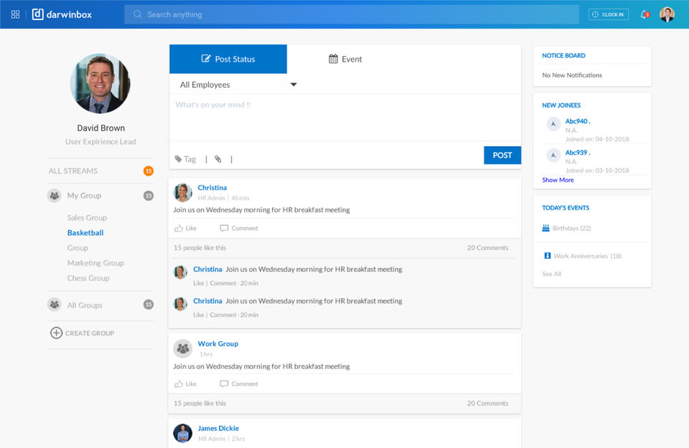View 20 Comments on Christina's post
This screenshot has width=689, height=448.
[x=487, y=248]
